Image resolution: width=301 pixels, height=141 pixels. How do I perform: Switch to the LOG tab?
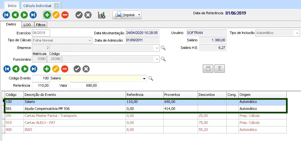click(27, 25)
